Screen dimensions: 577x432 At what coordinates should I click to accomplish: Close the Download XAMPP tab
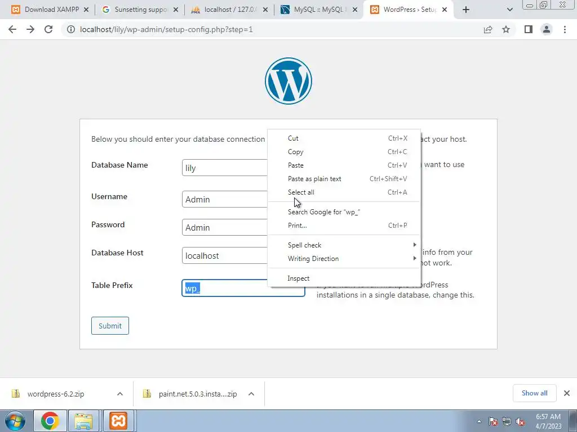tap(86, 10)
